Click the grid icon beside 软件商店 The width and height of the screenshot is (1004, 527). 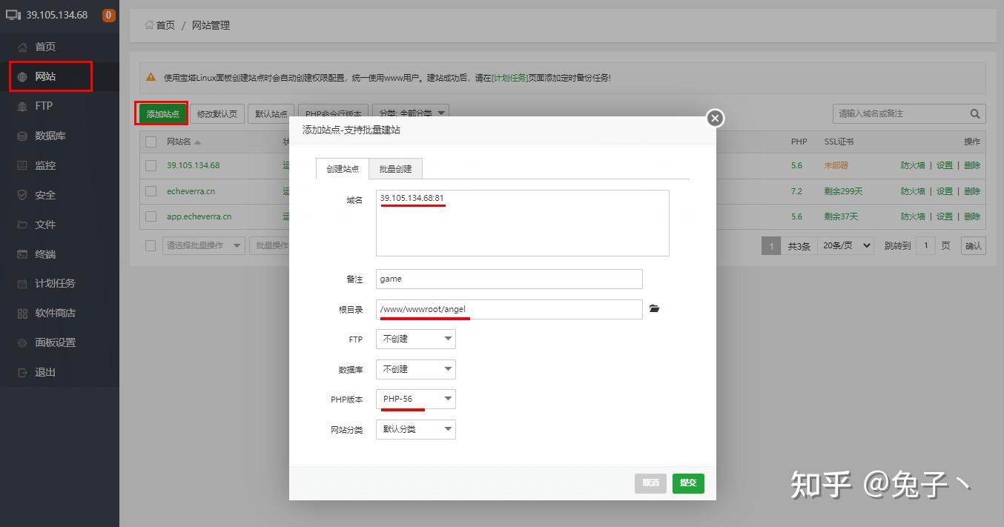pos(22,313)
